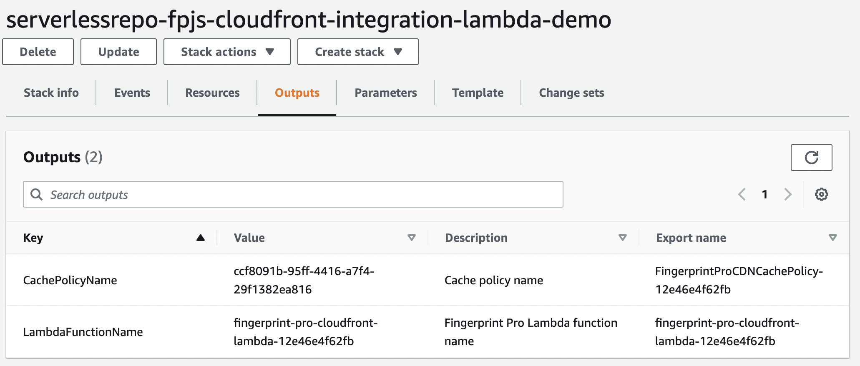Image resolution: width=860 pixels, height=366 pixels.
Task: Open the Create stack dropdown
Action: point(358,52)
